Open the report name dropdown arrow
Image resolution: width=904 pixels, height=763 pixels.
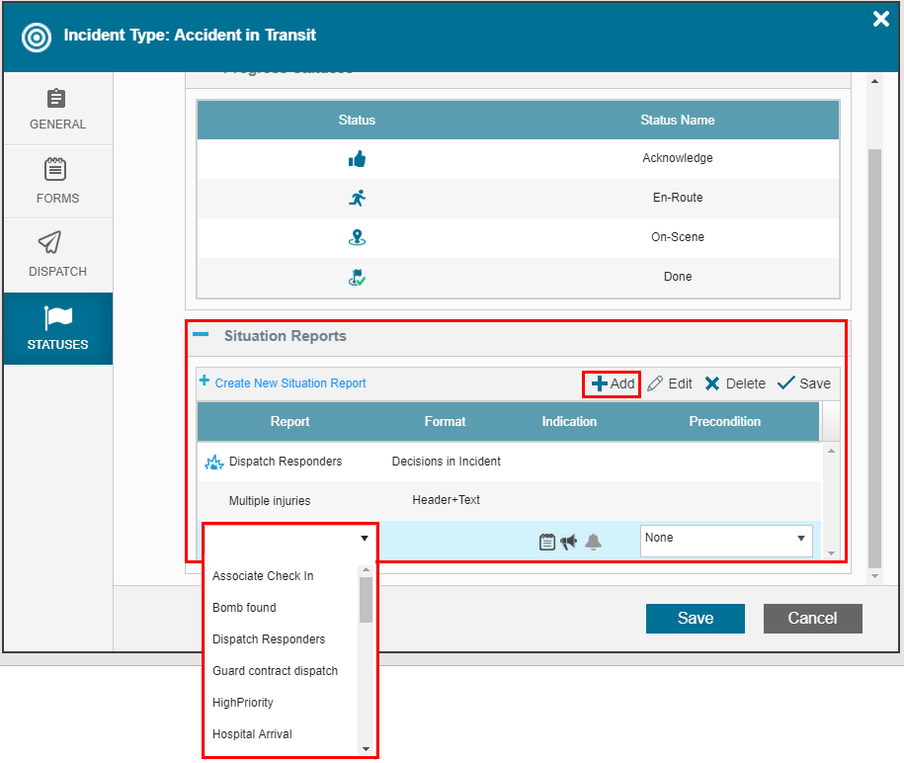click(365, 539)
